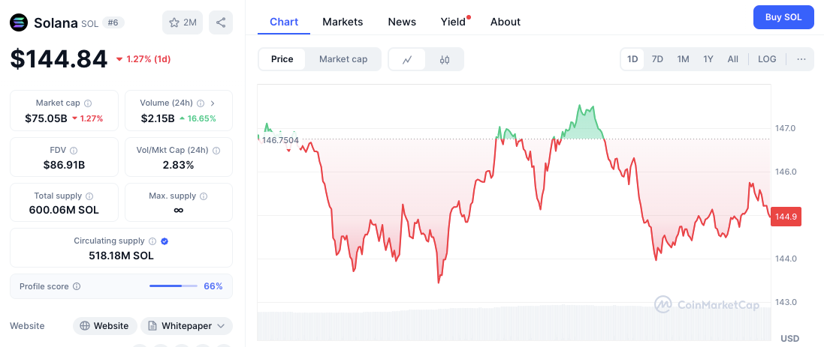Expand Volume (24h) details arrow

(x=213, y=103)
